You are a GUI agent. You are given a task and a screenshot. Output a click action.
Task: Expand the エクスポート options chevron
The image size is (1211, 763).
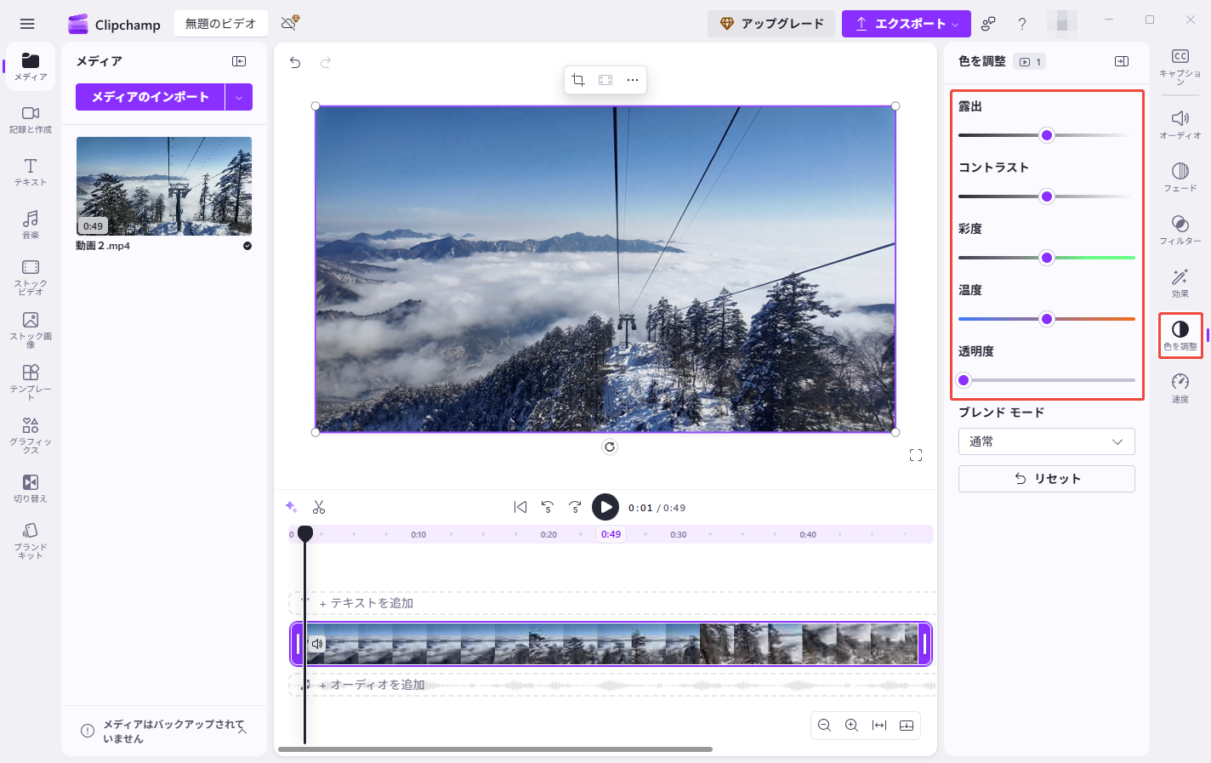click(x=956, y=23)
